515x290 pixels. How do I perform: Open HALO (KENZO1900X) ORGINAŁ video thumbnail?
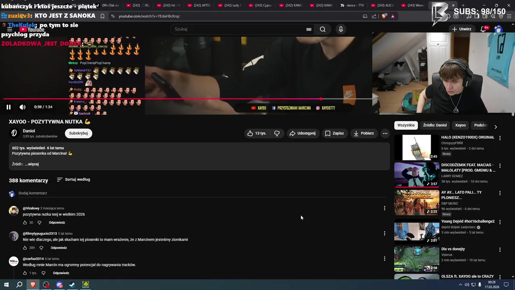coord(417,147)
